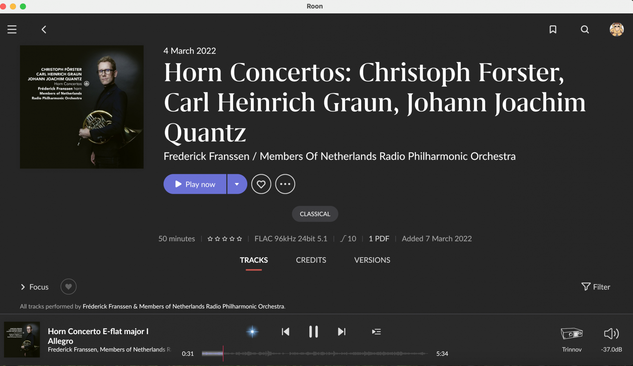Open the play queue icon
Viewport: 633px width, 366px height.
click(376, 332)
